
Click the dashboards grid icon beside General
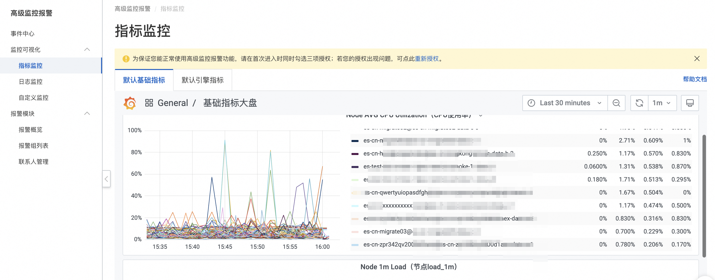(149, 103)
